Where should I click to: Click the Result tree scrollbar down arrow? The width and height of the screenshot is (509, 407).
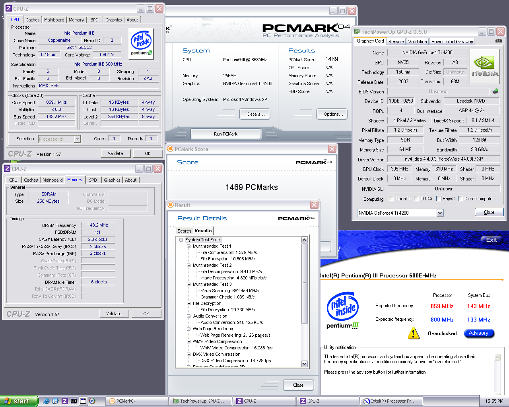(x=305, y=364)
